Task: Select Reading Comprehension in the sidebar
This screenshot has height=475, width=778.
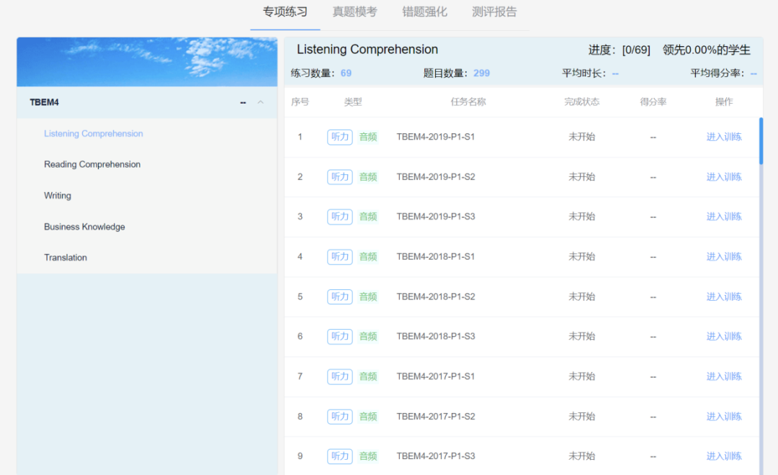Action: pyautogui.click(x=92, y=165)
